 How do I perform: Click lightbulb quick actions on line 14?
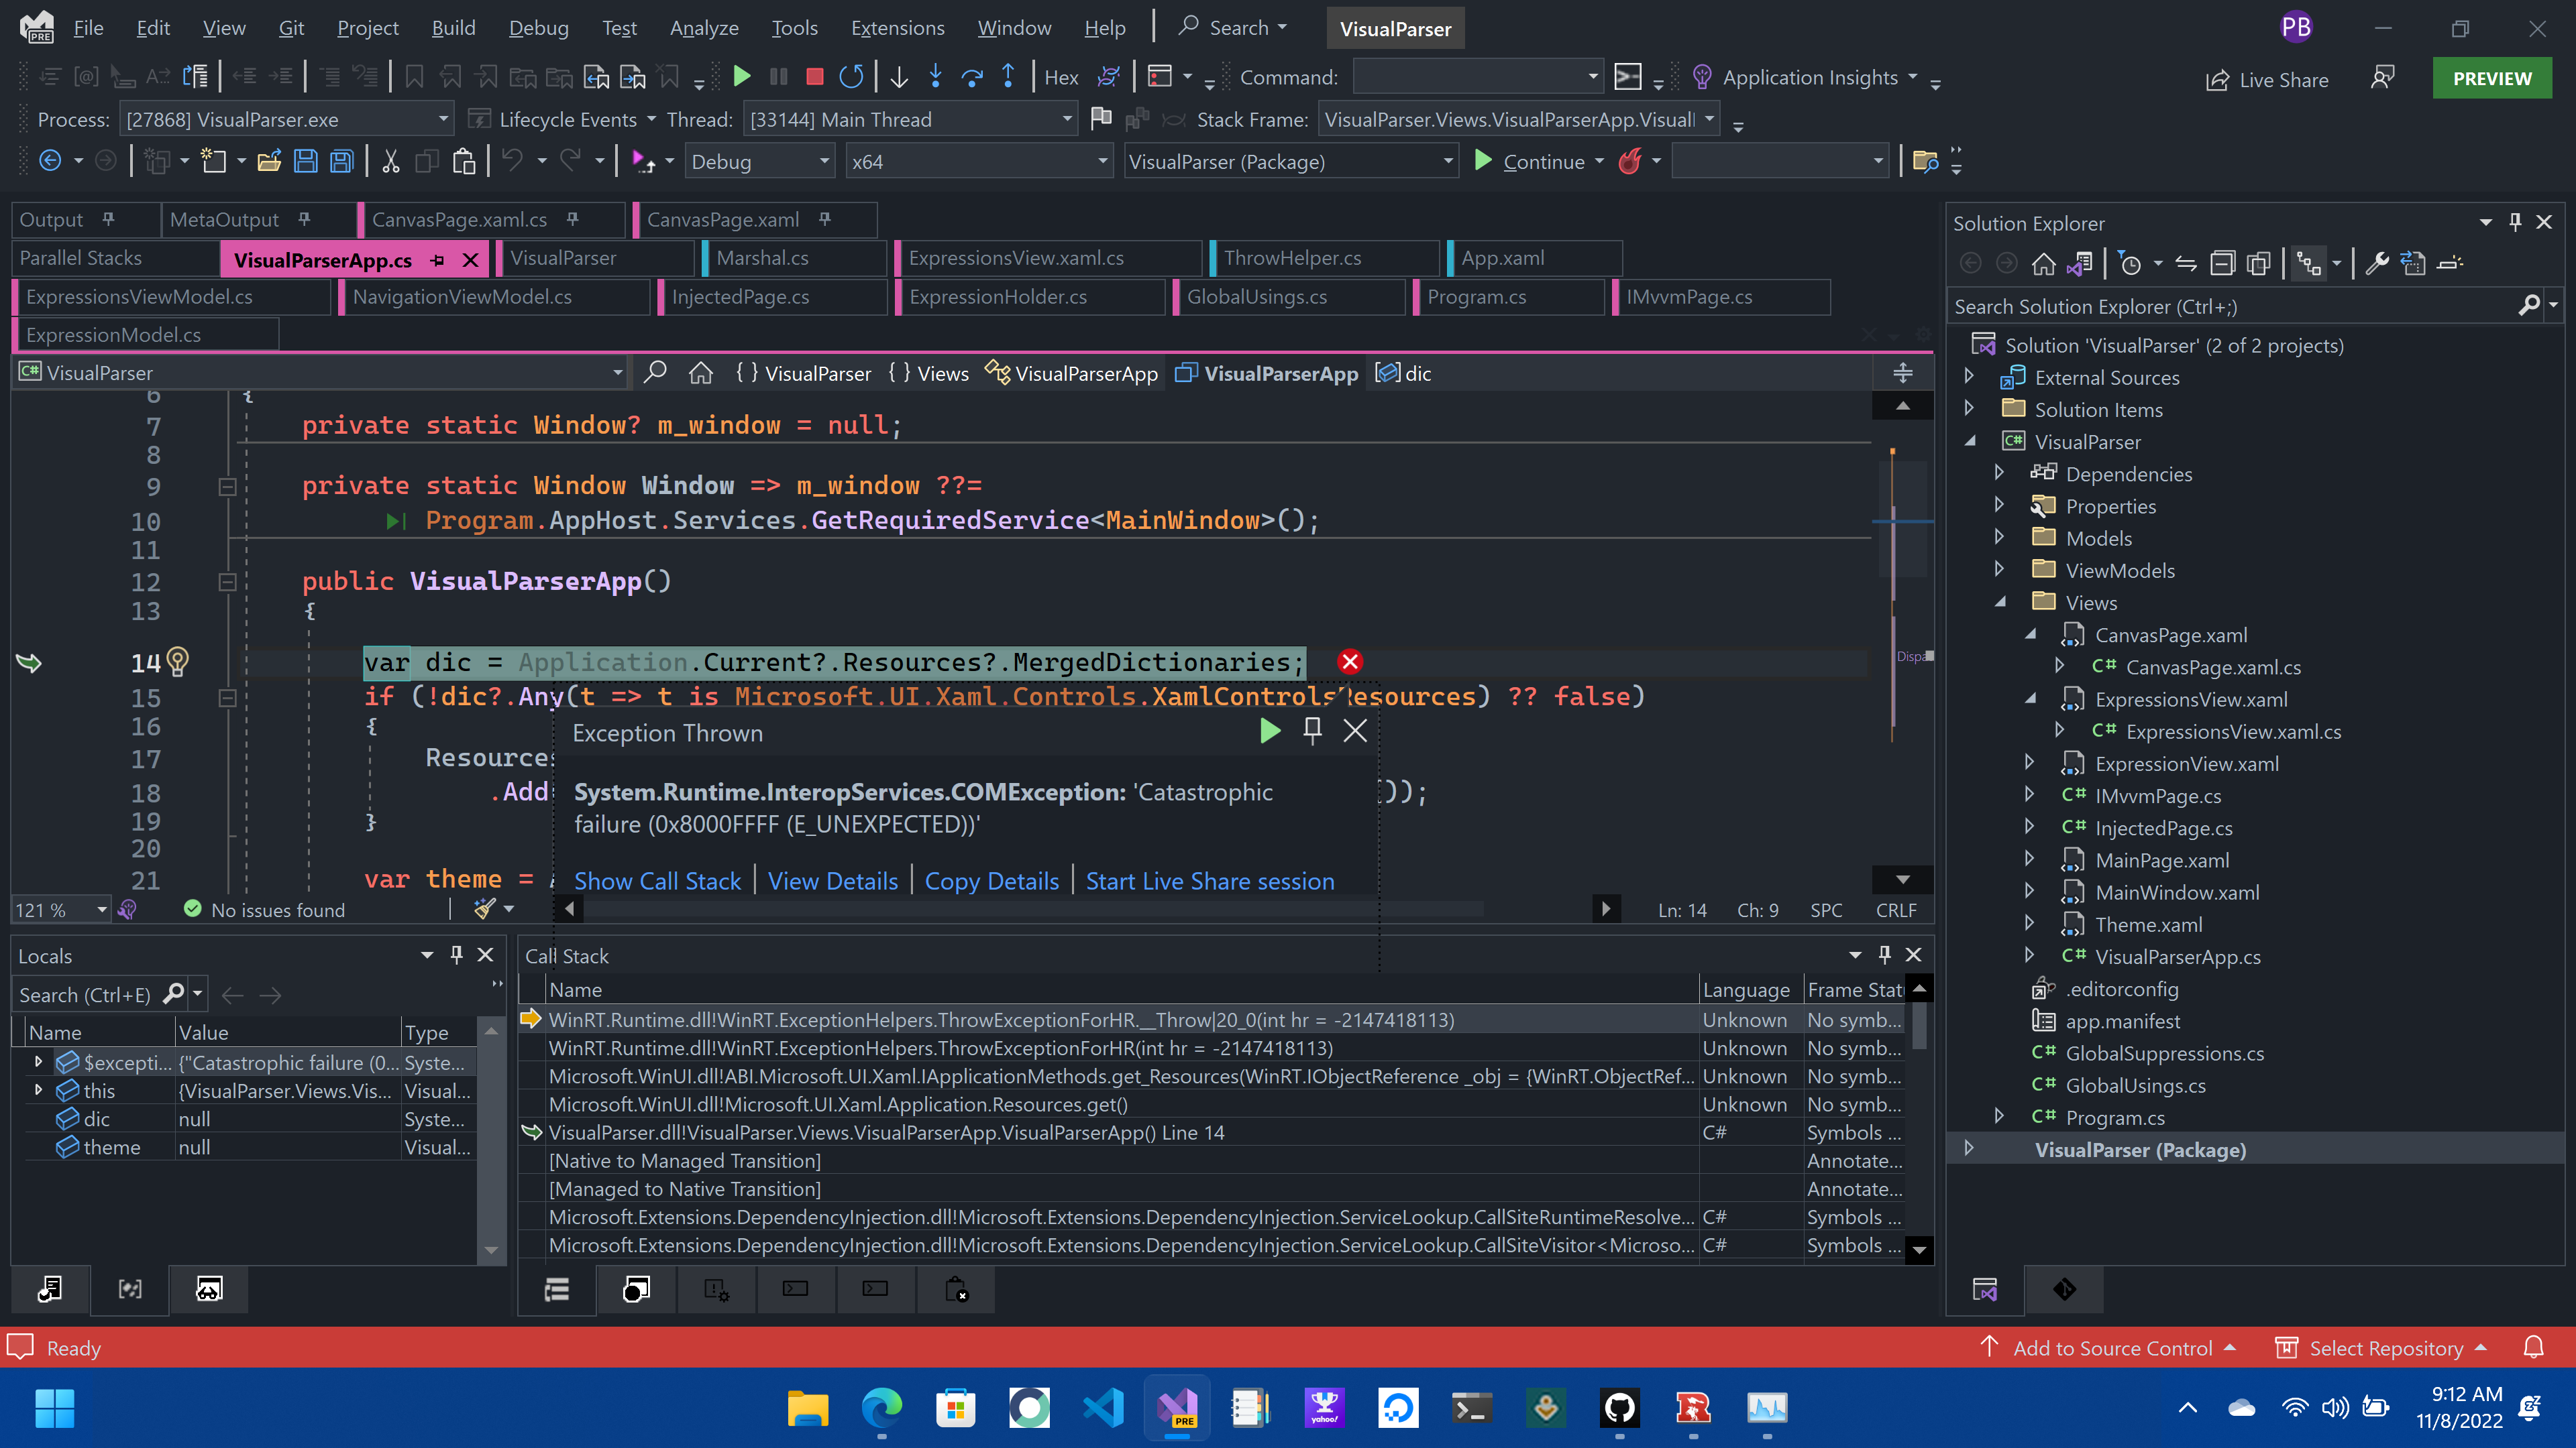click(x=177, y=660)
